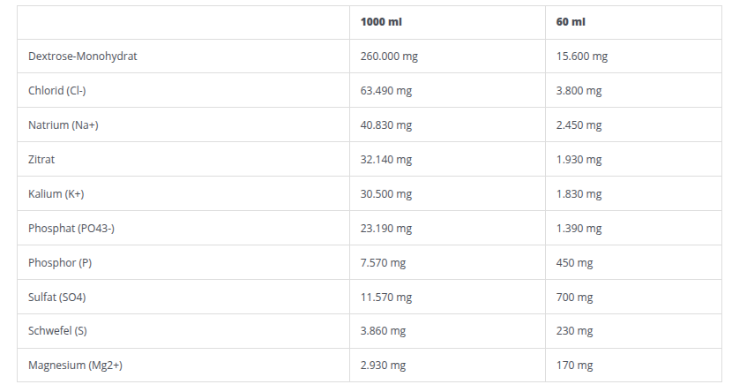Select the Kalium (K+) row label
The height and width of the screenshot is (392, 732).
pyautogui.click(x=56, y=194)
